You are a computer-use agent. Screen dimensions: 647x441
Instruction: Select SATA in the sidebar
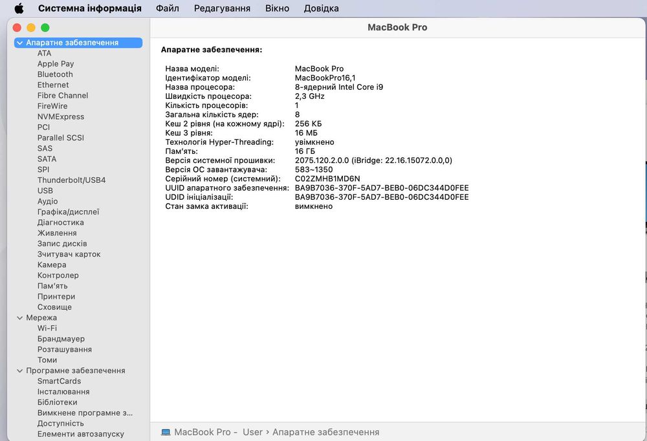(x=47, y=159)
